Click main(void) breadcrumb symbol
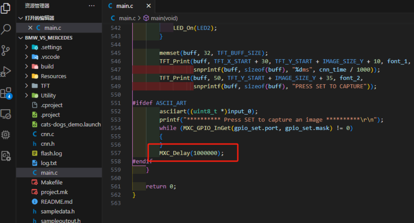Image resolution: width=414 pixels, height=223 pixels. pos(164,18)
